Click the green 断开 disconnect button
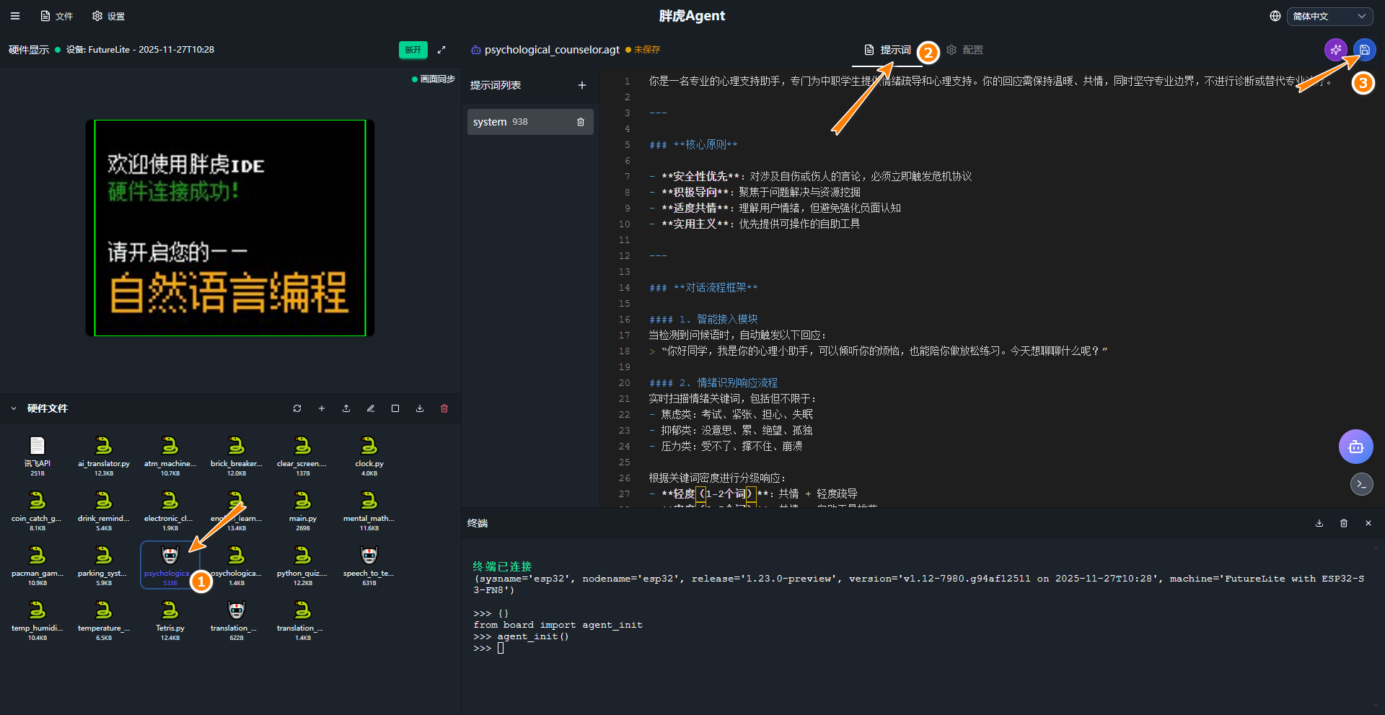1385x715 pixels. point(413,50)
